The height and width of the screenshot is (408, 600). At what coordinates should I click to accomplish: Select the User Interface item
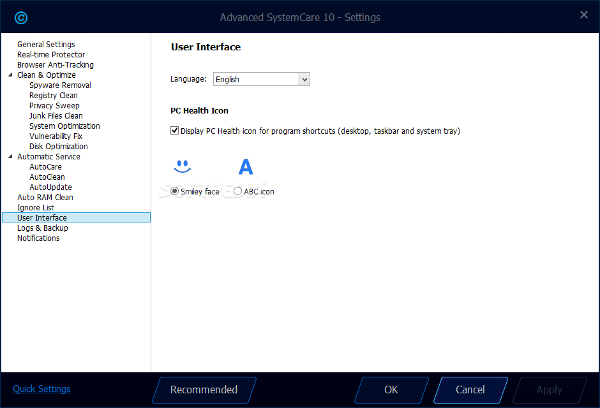tap(76, 218)
